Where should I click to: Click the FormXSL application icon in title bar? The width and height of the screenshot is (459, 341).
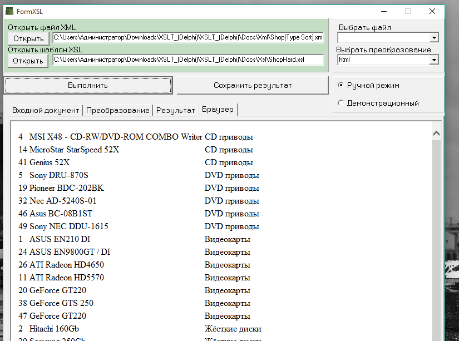click(9, 12)
